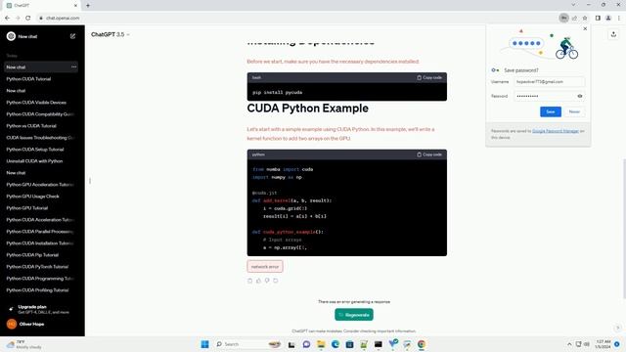Open the Python vs CUDA Tutorial chat
This screenshot has height=352, width=626.
pyautogui.click(x=31, y=126)
